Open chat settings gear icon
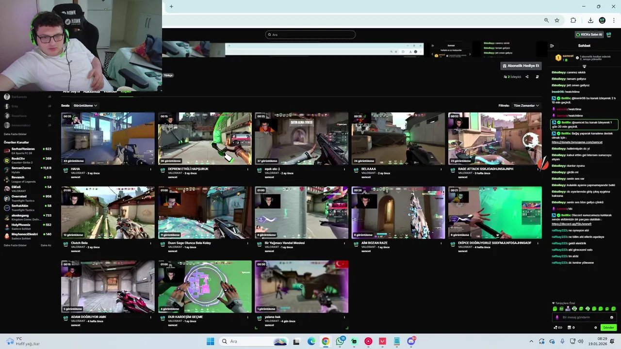Viewport: 621px width, 349px height. click(x=596, y=328)
